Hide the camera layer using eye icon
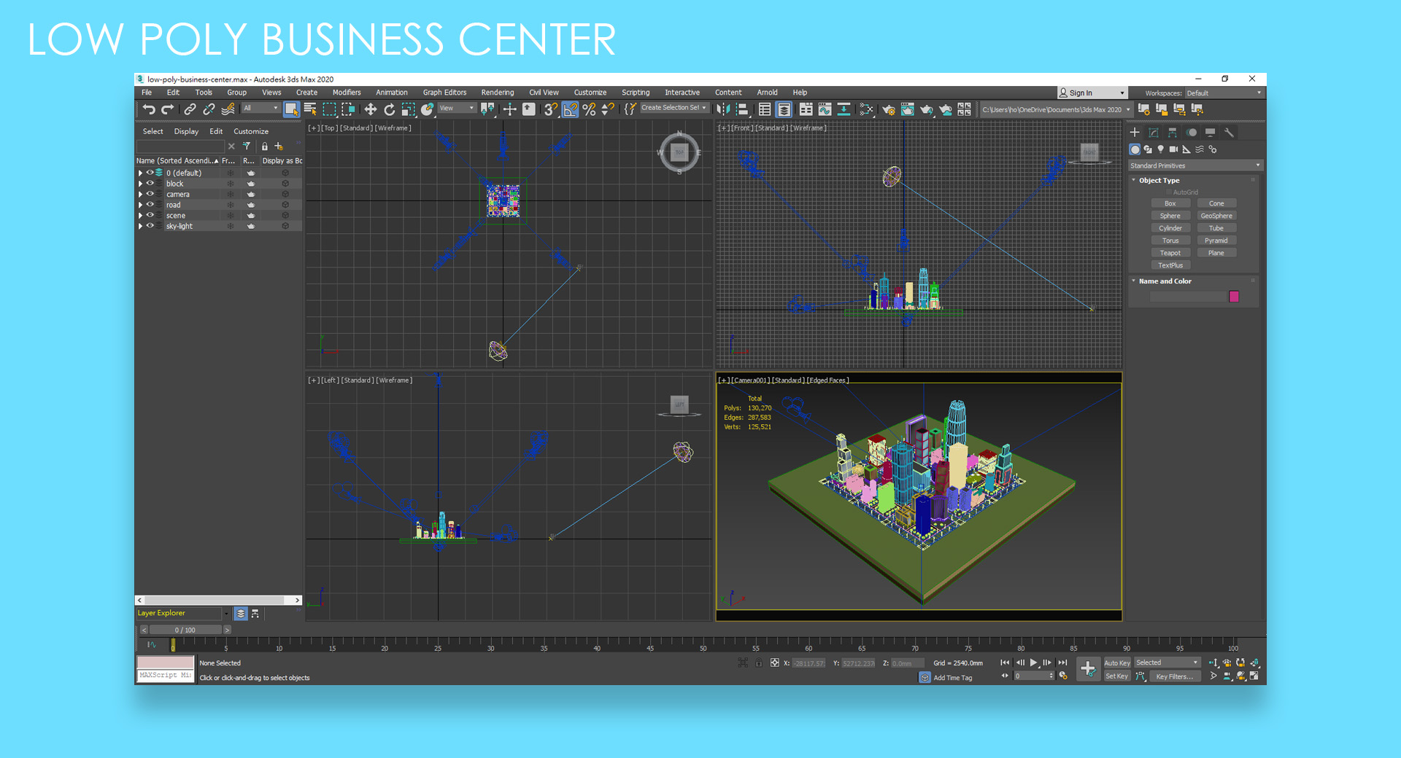The width and height of the screenshot is (1401, 758). 150,195
